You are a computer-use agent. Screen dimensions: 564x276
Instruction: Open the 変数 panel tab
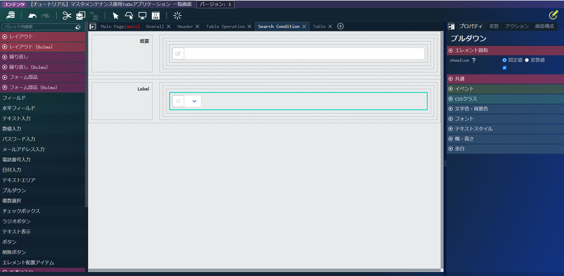494,26
